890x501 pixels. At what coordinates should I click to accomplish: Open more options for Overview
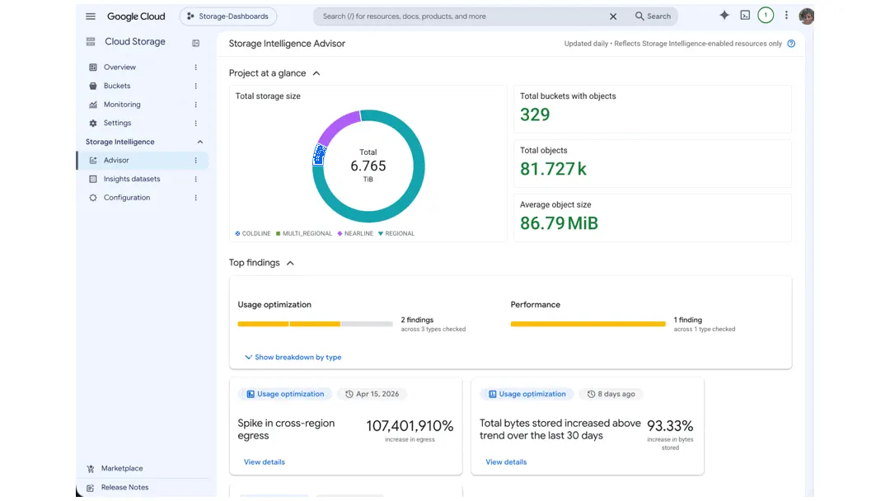196,67
